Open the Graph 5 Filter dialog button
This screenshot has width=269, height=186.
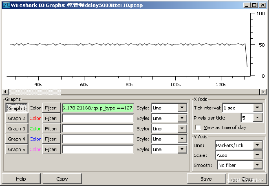(x=51, y=149)
